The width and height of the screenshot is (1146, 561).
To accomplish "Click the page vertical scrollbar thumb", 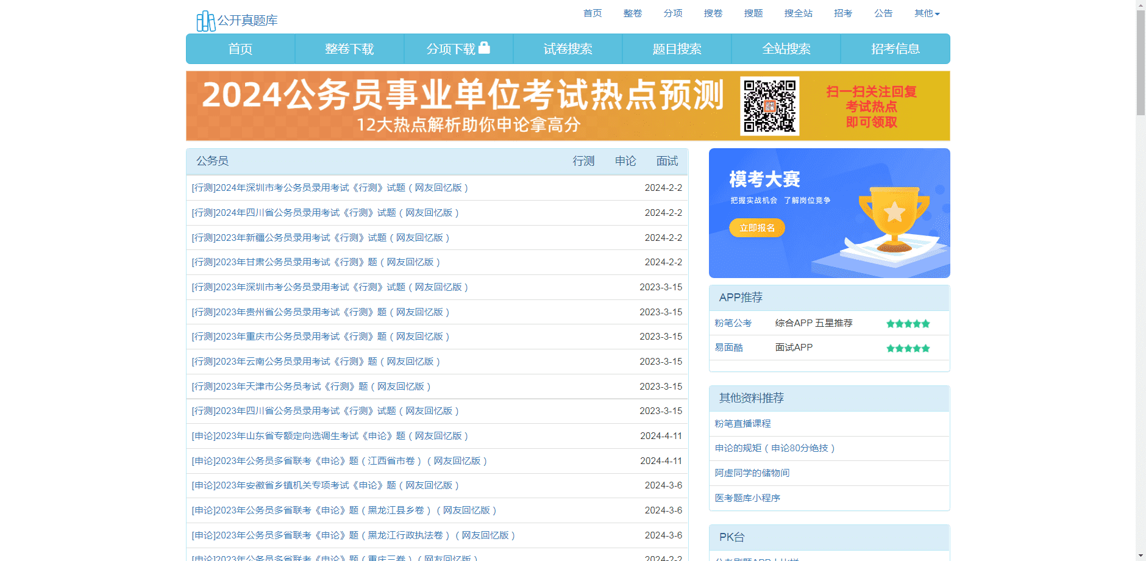I will coord(1141,62).
